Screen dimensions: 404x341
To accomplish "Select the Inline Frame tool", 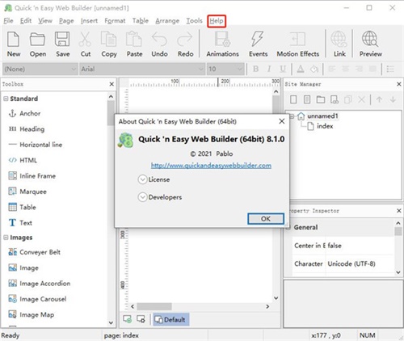I will pos(32,176).
